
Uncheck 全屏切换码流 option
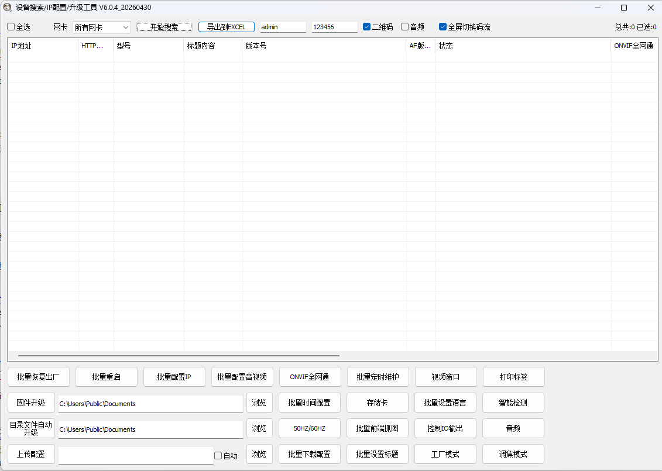(x=443, y=26)
